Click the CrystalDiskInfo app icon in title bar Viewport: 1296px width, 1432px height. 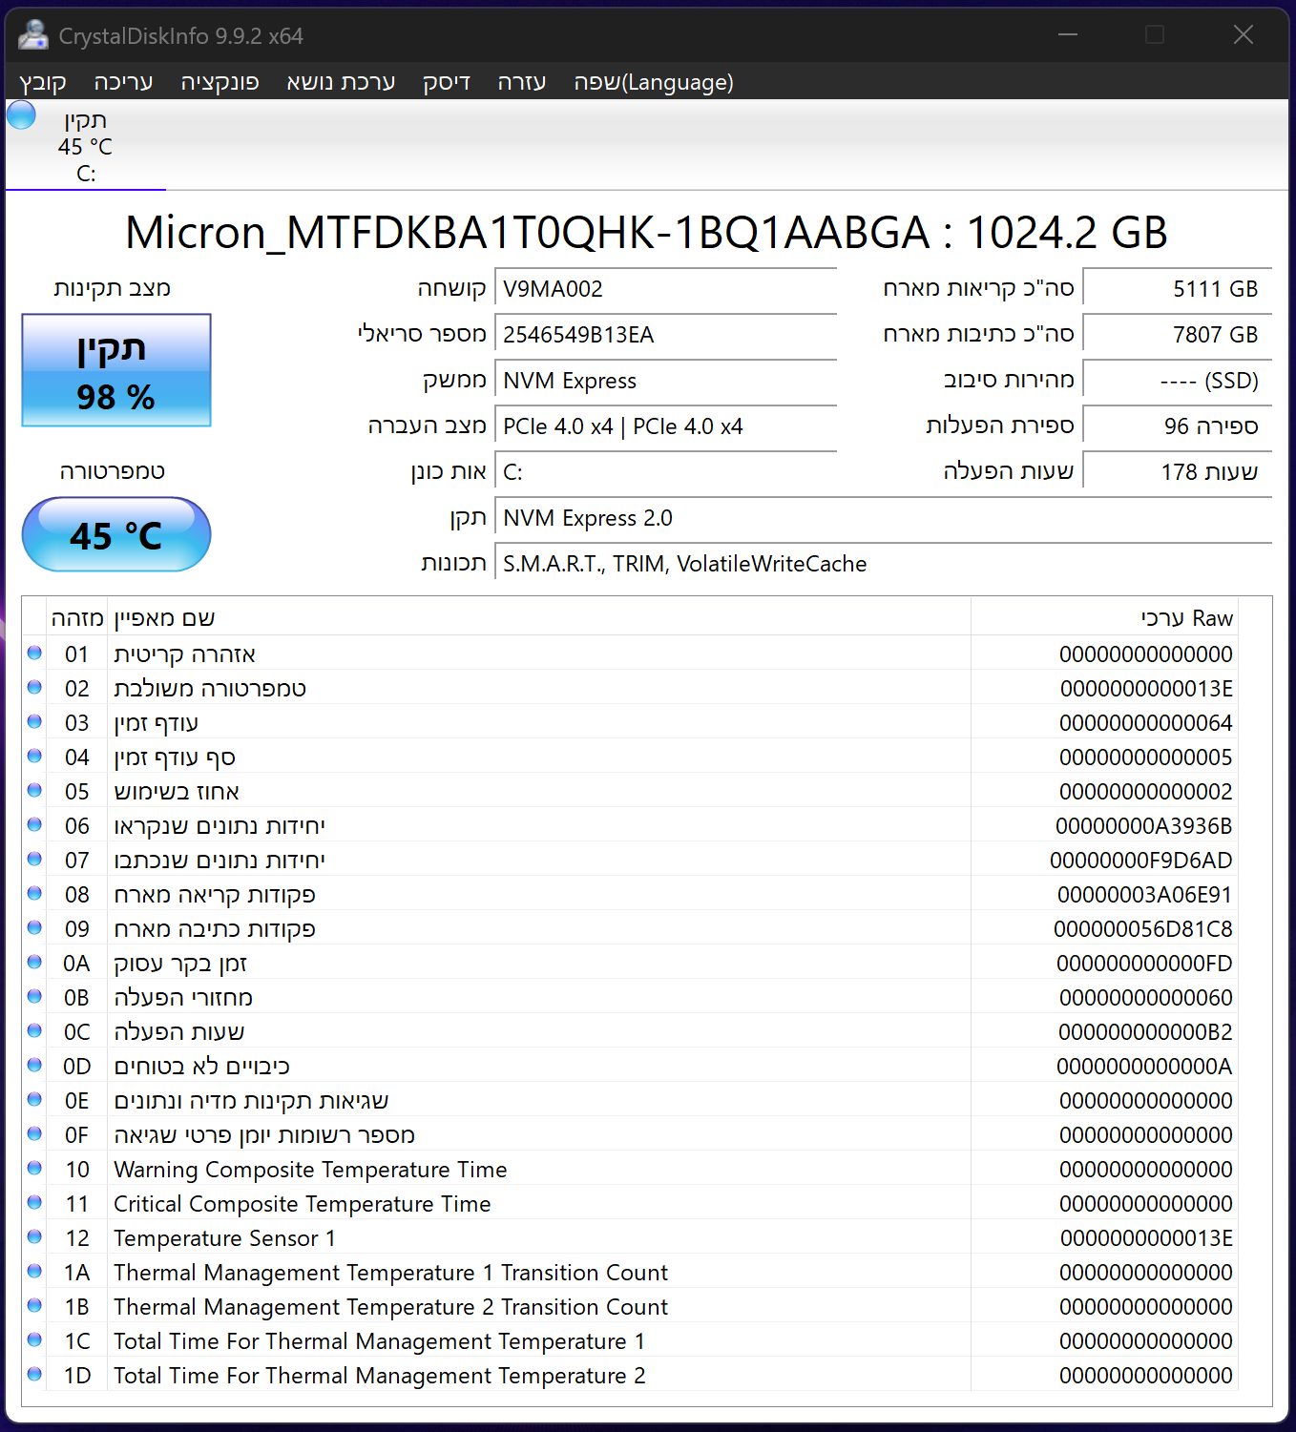pos(33,35)
